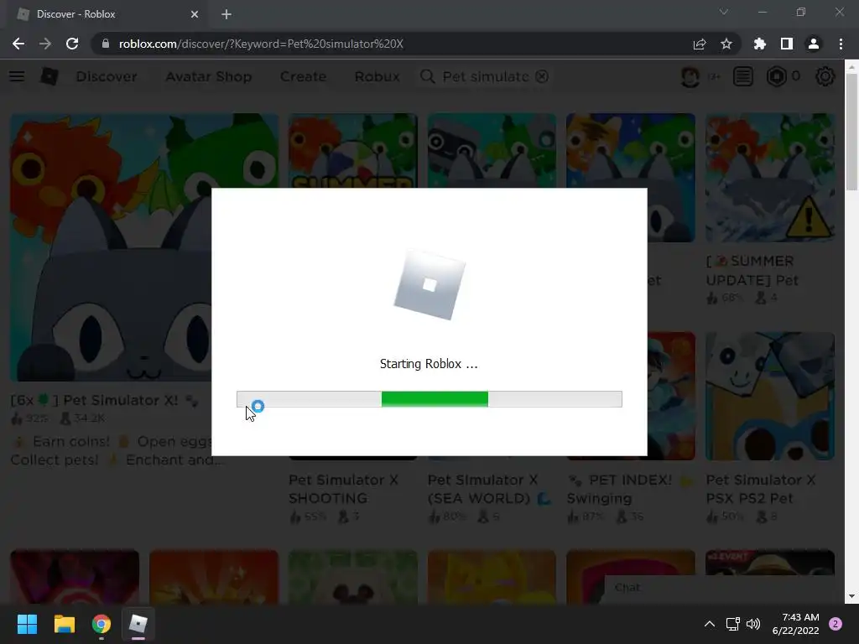Click the scrollbar down arrow

pos(851,596)
